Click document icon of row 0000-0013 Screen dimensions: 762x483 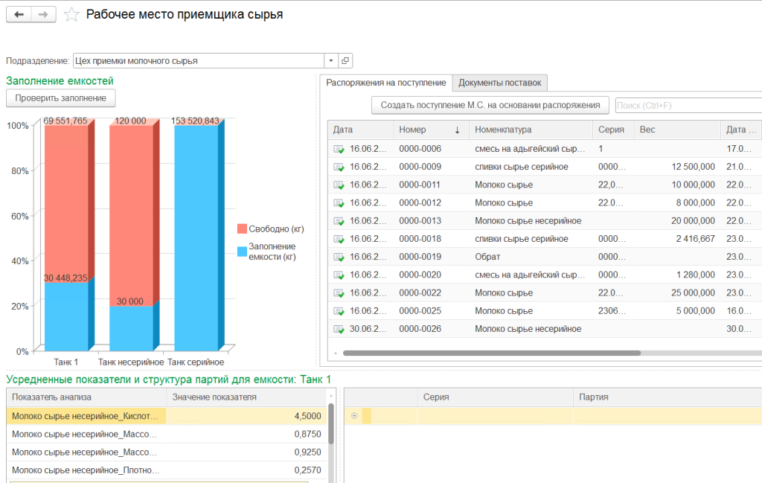(339, 221)
